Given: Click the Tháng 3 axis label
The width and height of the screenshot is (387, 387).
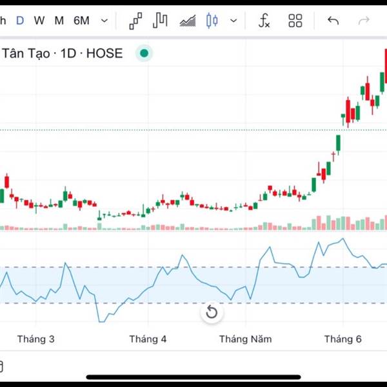Looking at the screenshot, I should click(35, 339).
